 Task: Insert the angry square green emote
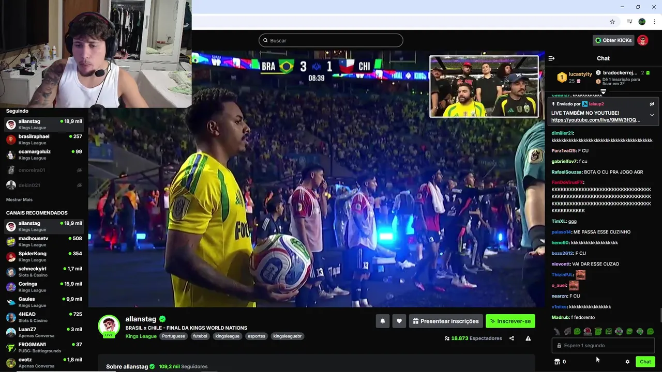point(608,331)
